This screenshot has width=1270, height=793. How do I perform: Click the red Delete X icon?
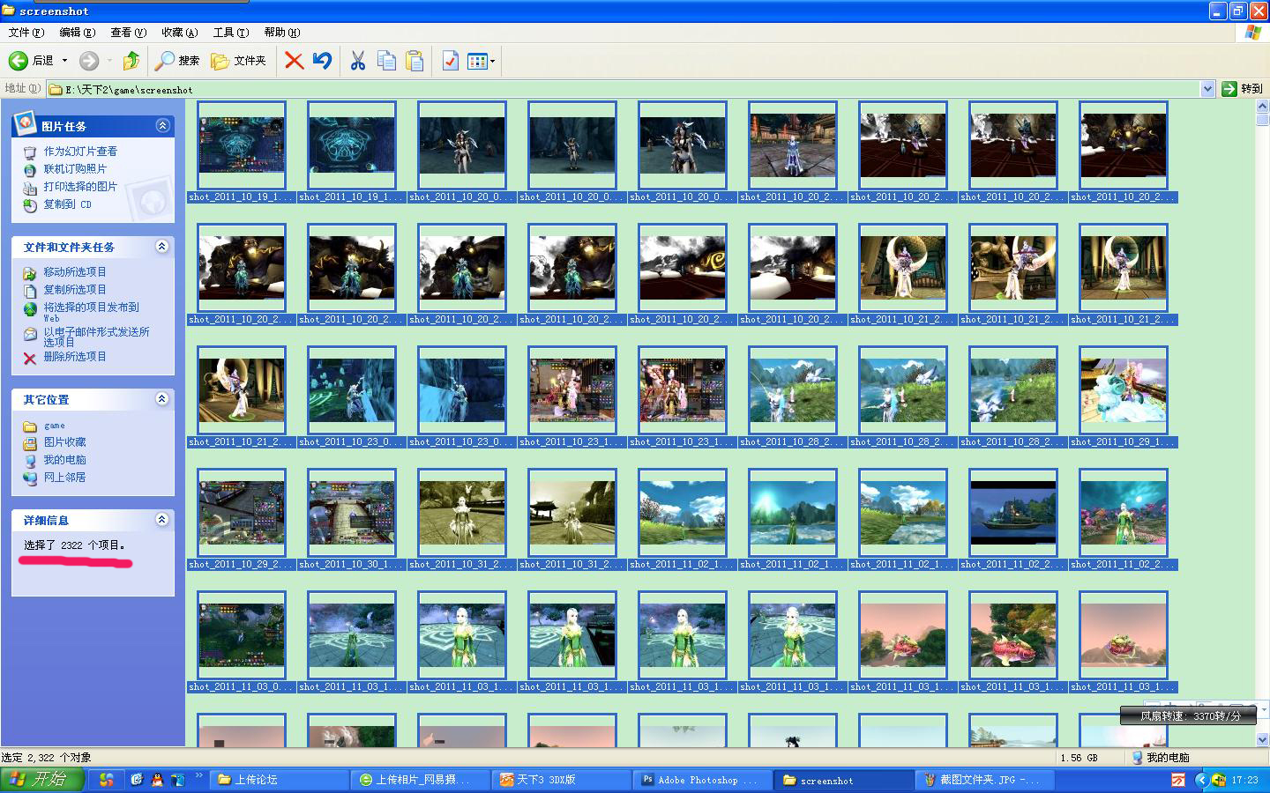tap(295, 61)
